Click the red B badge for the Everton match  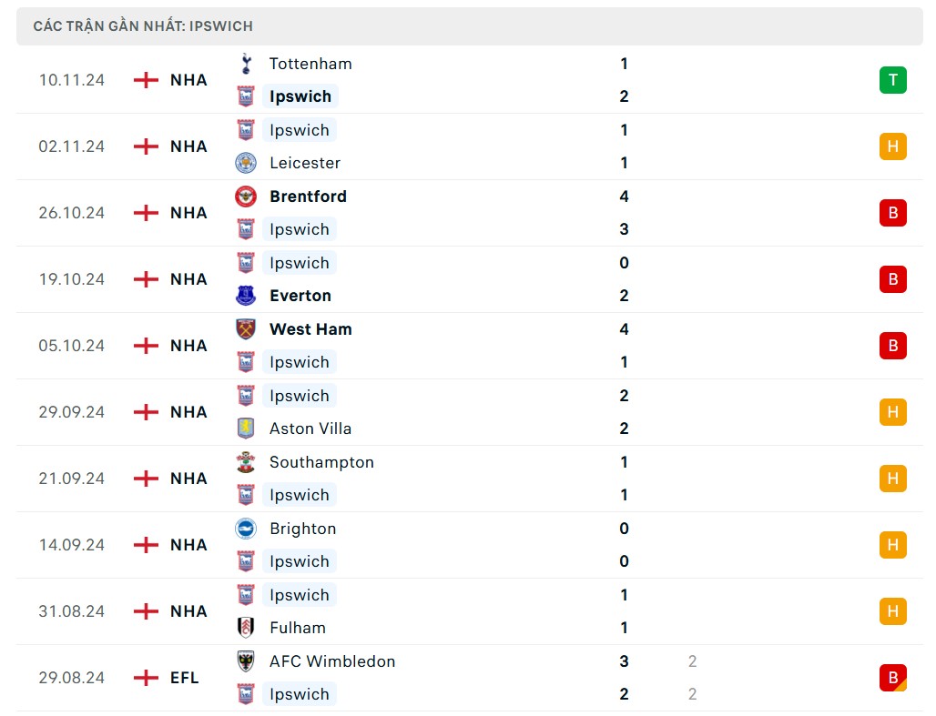tap(892, 279)
